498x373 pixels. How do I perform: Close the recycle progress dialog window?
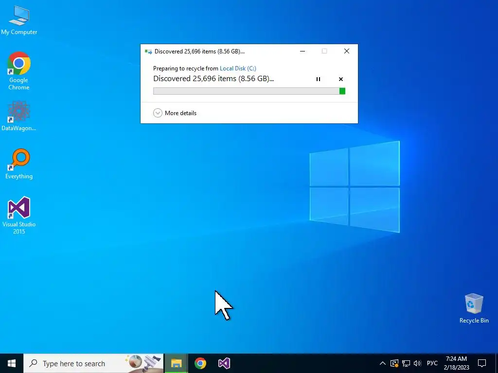[x=347, y=51]
